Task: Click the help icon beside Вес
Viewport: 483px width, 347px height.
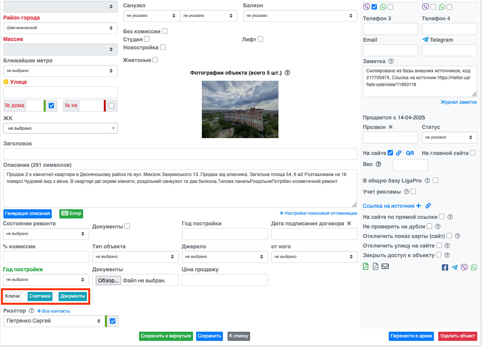Action: 378,164
